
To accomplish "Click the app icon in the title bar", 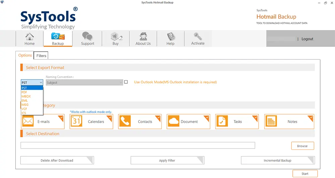I will tap(2, 2).
